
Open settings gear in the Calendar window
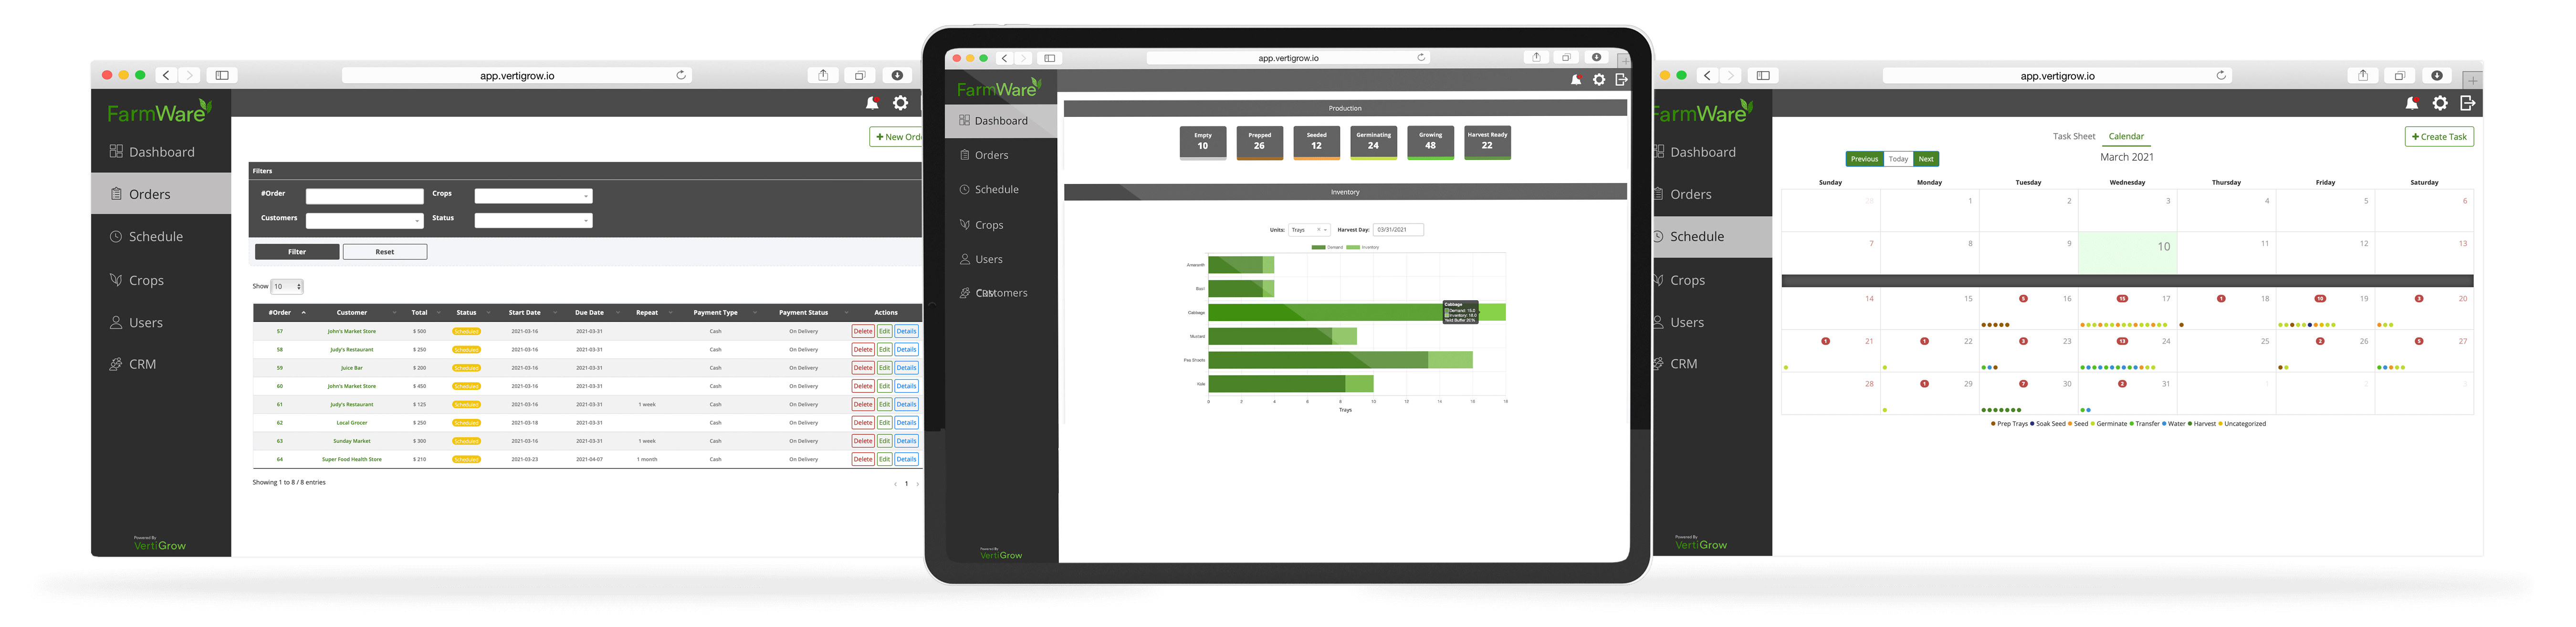tap(2441, 103)
